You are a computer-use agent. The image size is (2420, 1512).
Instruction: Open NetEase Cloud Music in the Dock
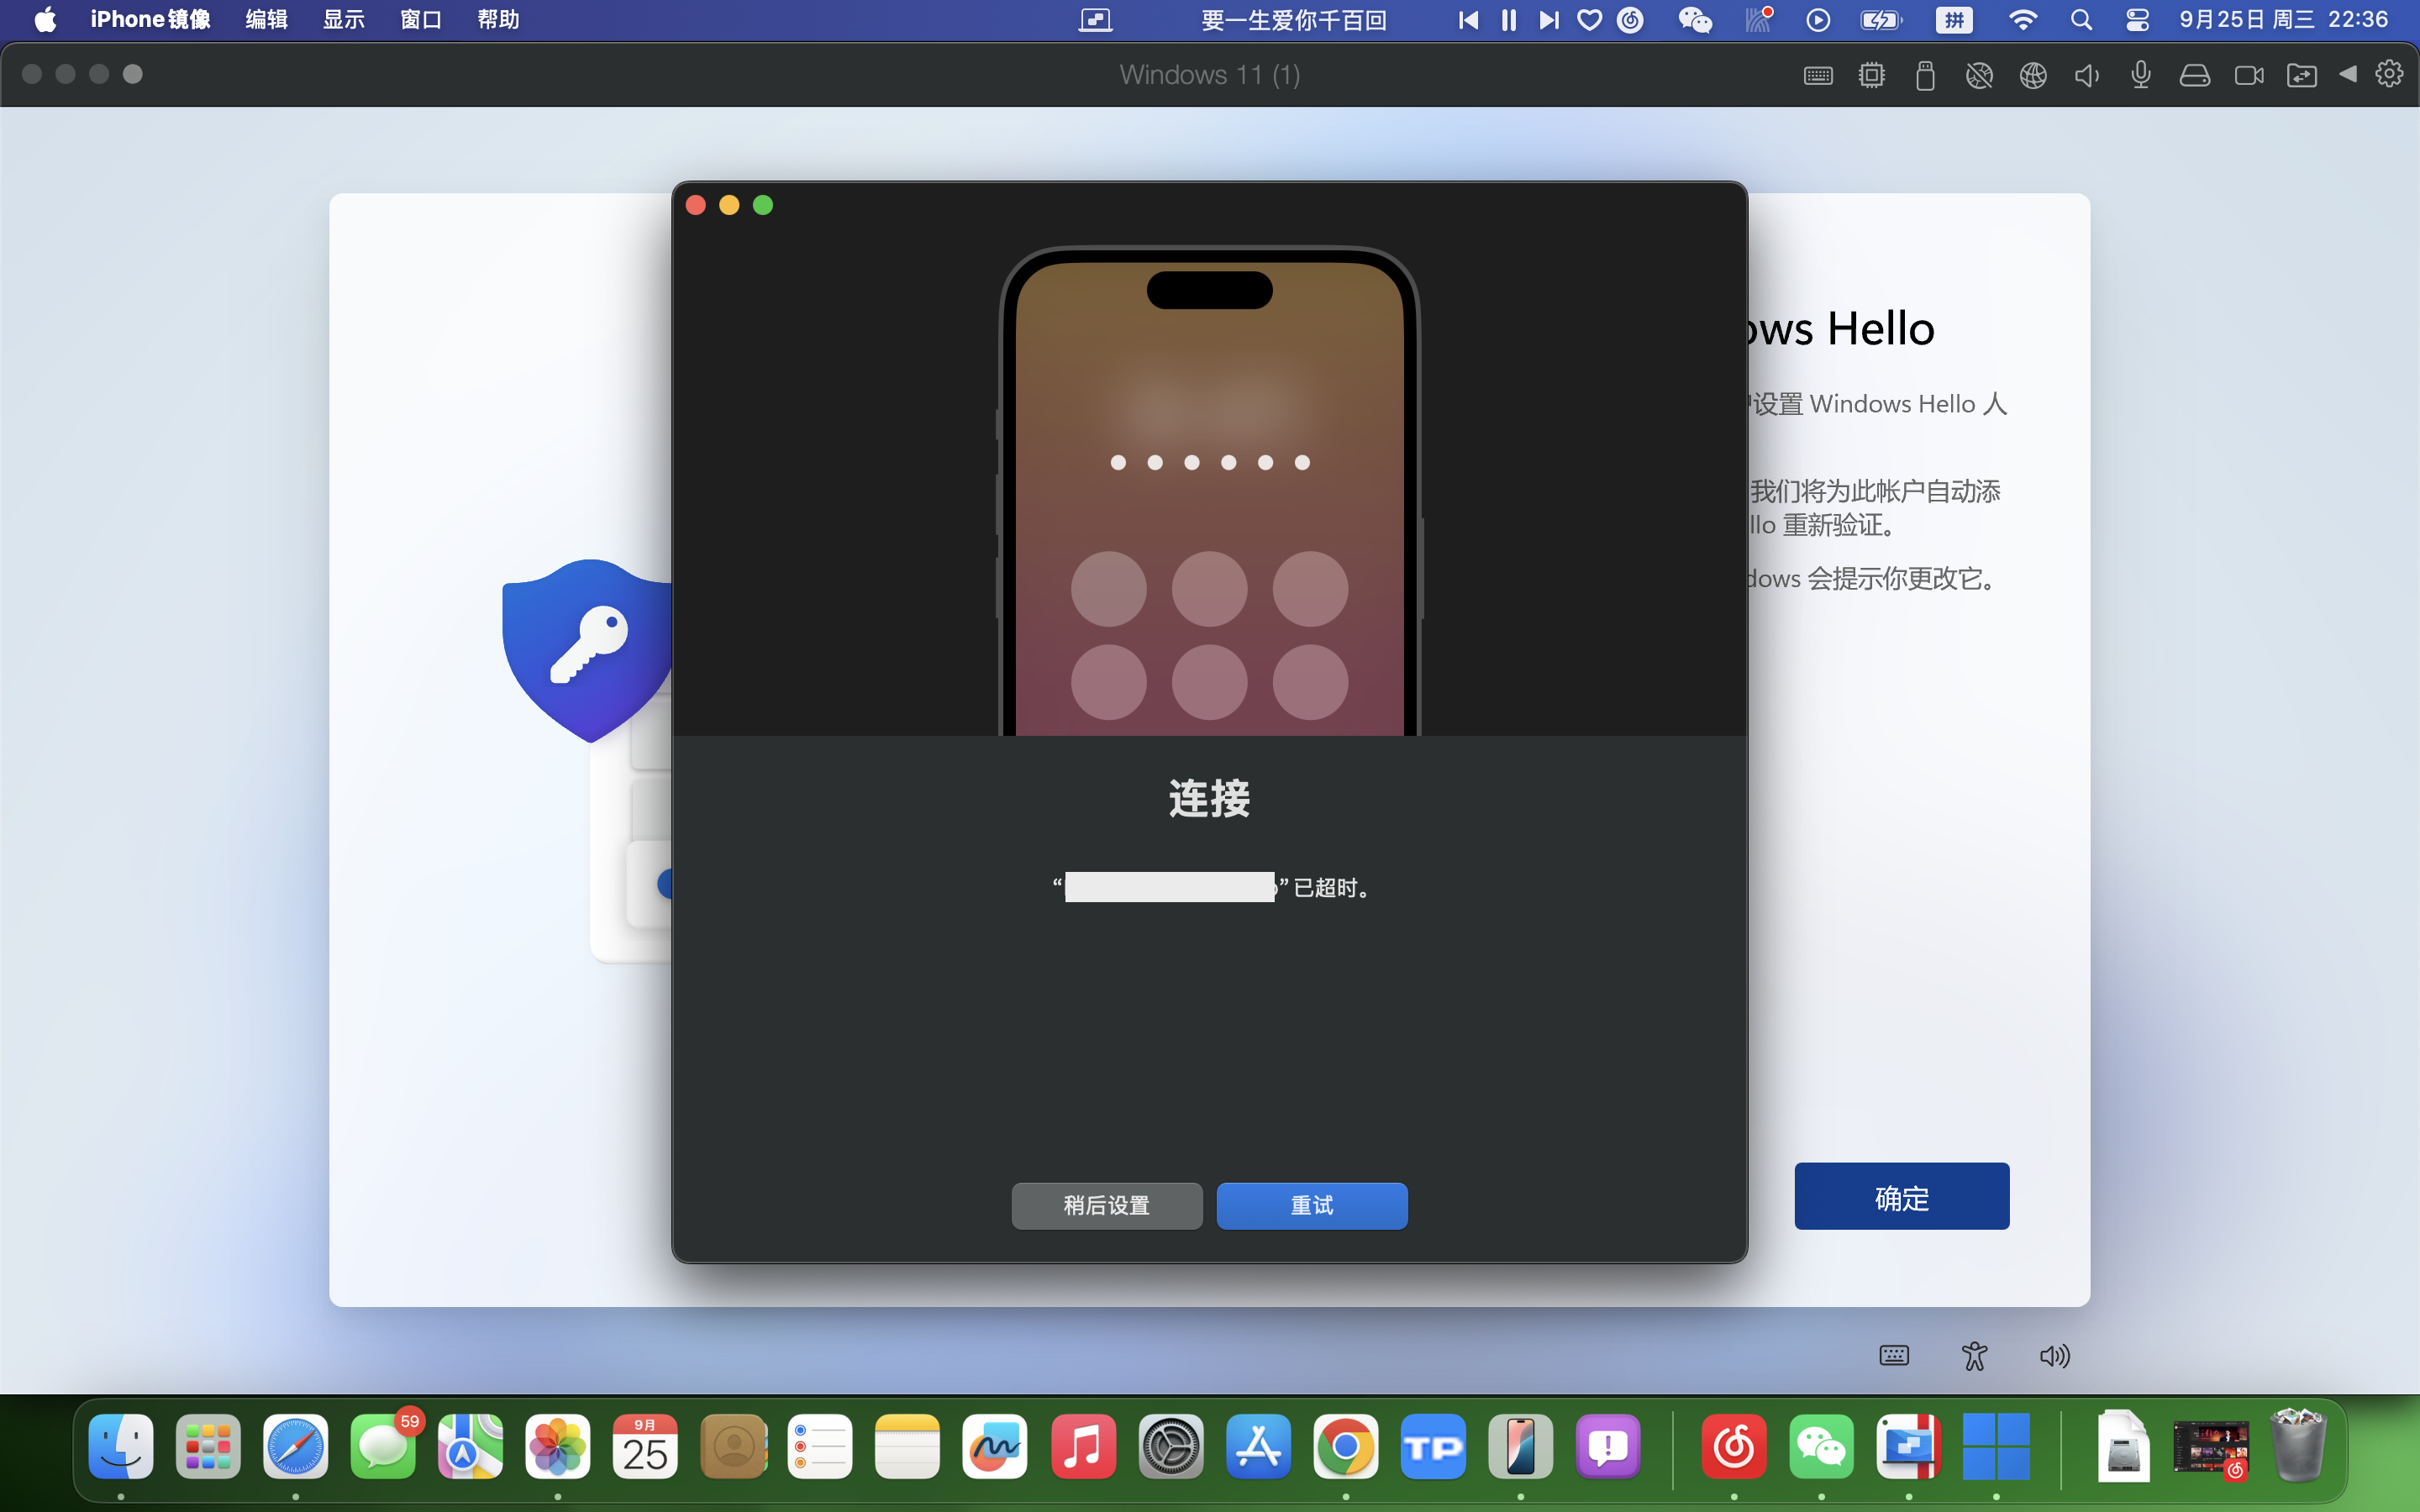tap(1733, 1446)
